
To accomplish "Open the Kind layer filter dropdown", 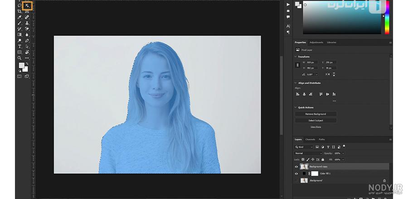I will [x=304, y=147].
